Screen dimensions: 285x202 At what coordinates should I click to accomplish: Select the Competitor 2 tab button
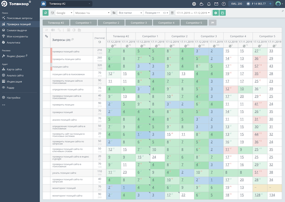(x=111, y=23)
